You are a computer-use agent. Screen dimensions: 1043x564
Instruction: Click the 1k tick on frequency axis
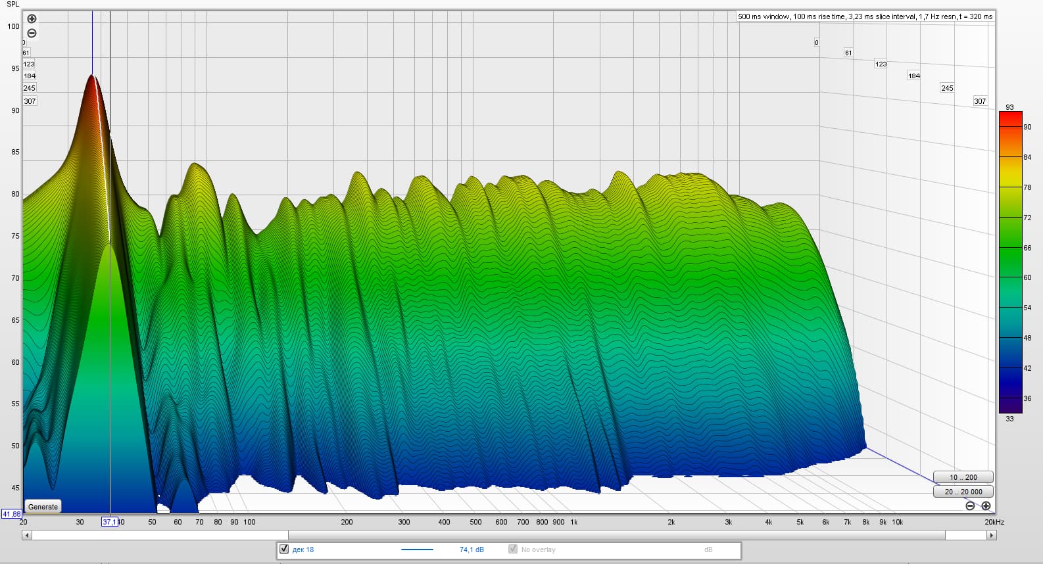coord(573,522)
